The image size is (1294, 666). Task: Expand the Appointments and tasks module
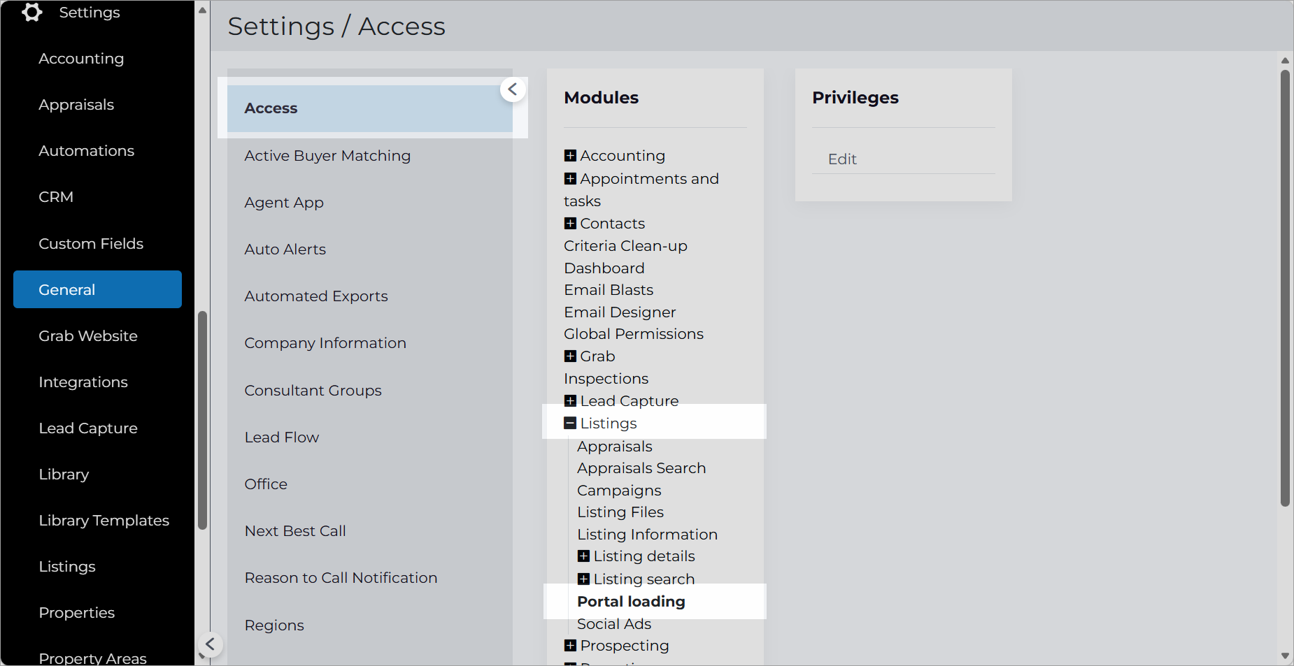[570, 179]
